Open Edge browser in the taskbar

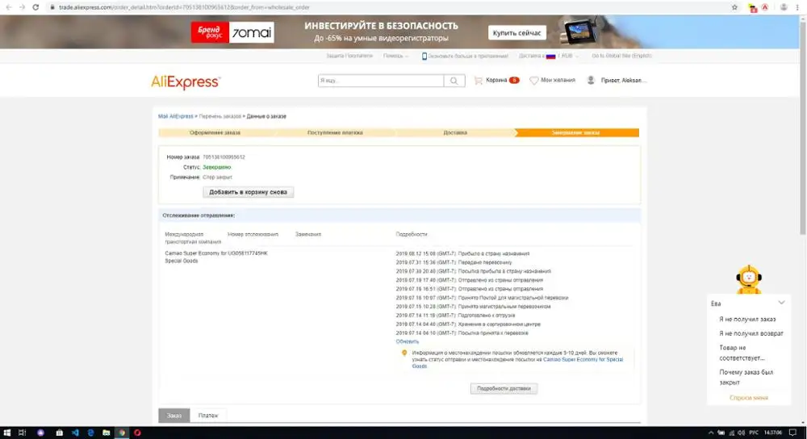click(90, 433)
